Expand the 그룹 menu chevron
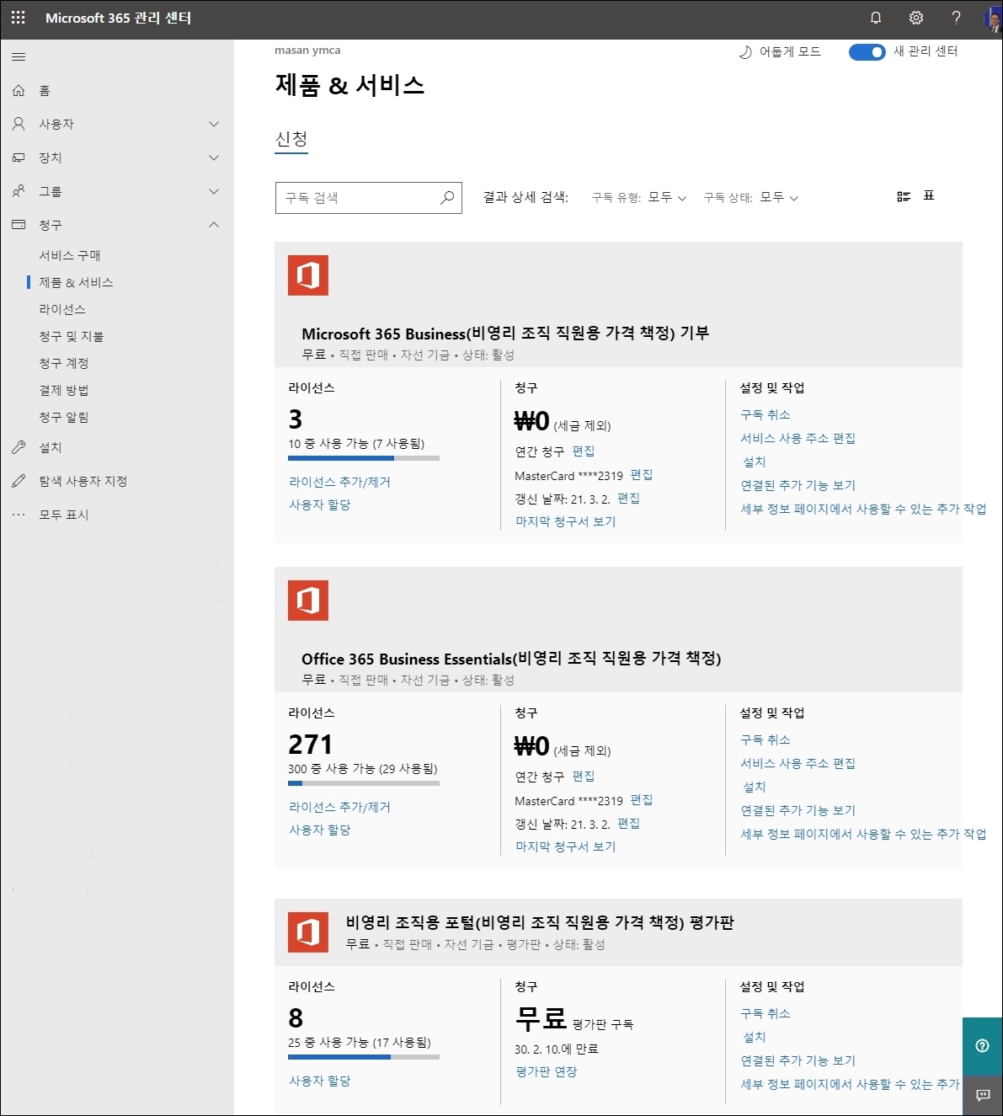The height and width of the screenshot is (1116, 1003). point(214,191)
